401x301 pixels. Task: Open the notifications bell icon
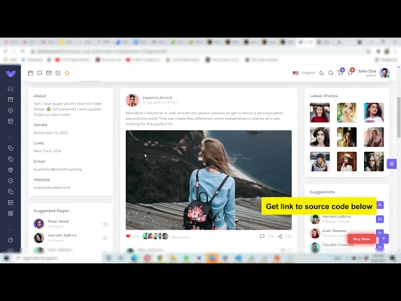click(x=350, y=73)
